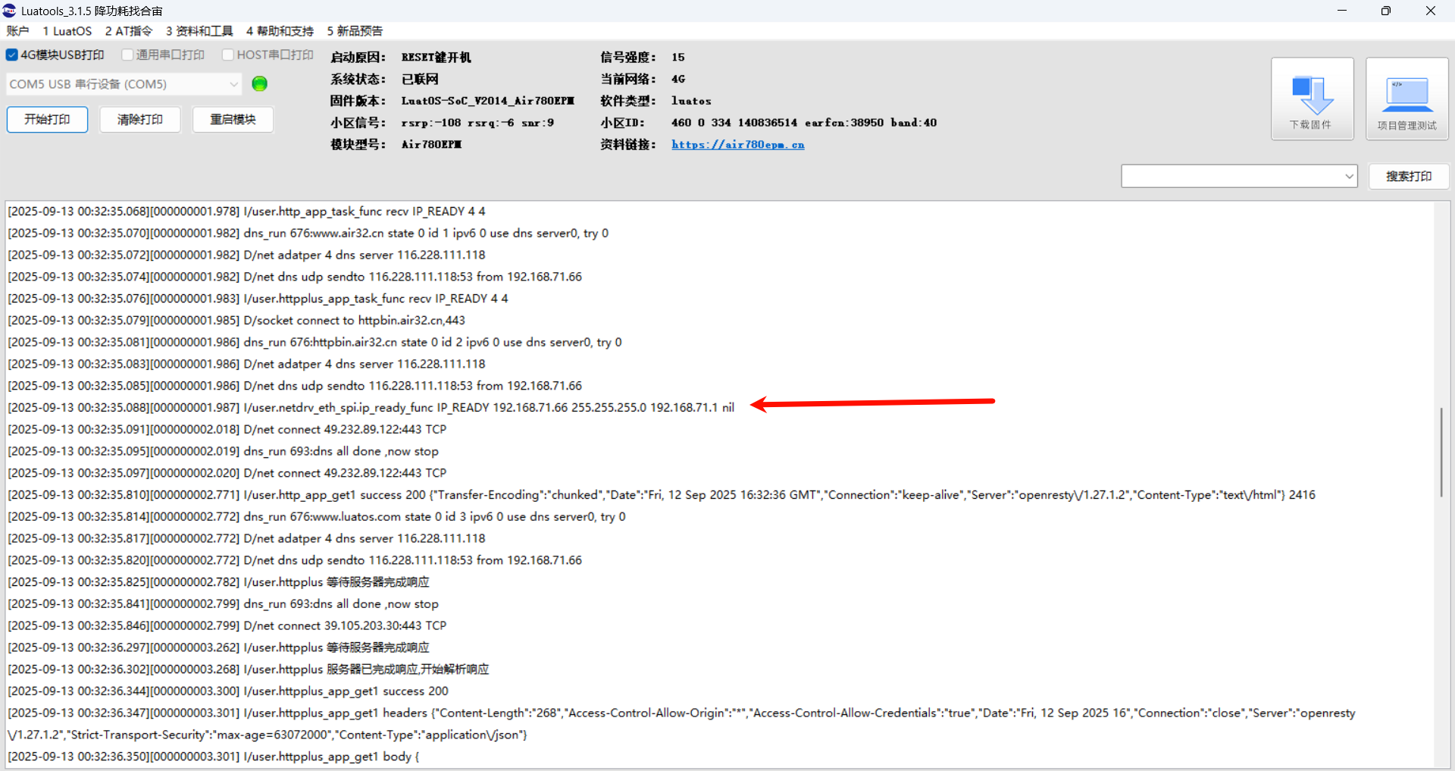1455x771 pixels.
Task: Enable the 通用串口打印 checkbox
Action: (x=127, y=55)
